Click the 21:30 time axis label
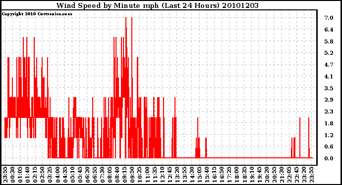The width and height of the screenshot is (342, 185). 282,175
